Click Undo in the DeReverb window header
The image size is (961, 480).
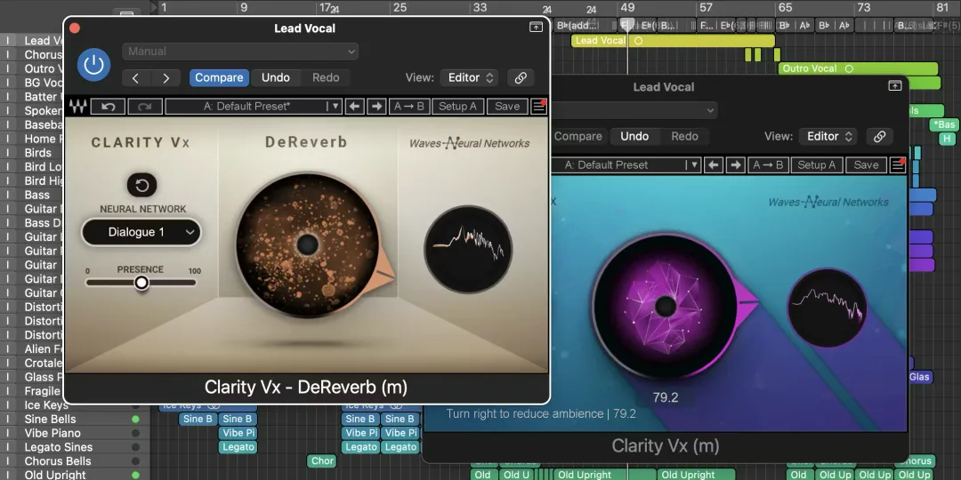(x=276, y=77)
